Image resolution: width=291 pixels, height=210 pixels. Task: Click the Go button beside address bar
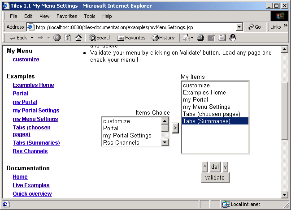tap(254, 27)
